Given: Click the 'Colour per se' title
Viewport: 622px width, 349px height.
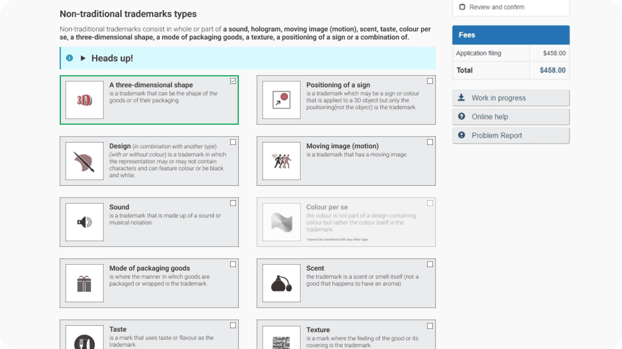Looking at the screenshot, I should (327, 207).
